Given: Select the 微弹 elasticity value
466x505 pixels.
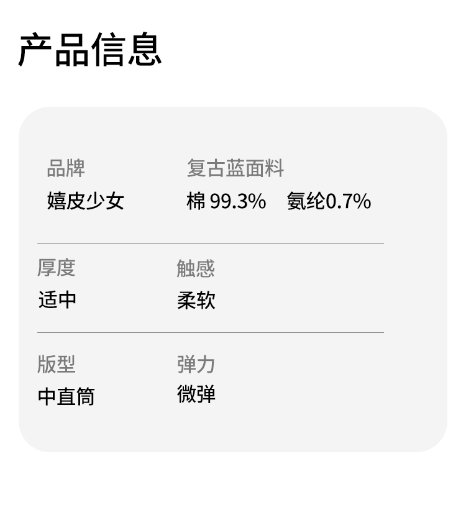Looking at the screenshot, I should 196,394.
